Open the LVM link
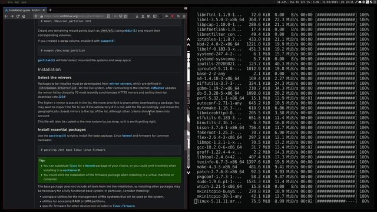This screenshot has width=377, height=212. 88,201
